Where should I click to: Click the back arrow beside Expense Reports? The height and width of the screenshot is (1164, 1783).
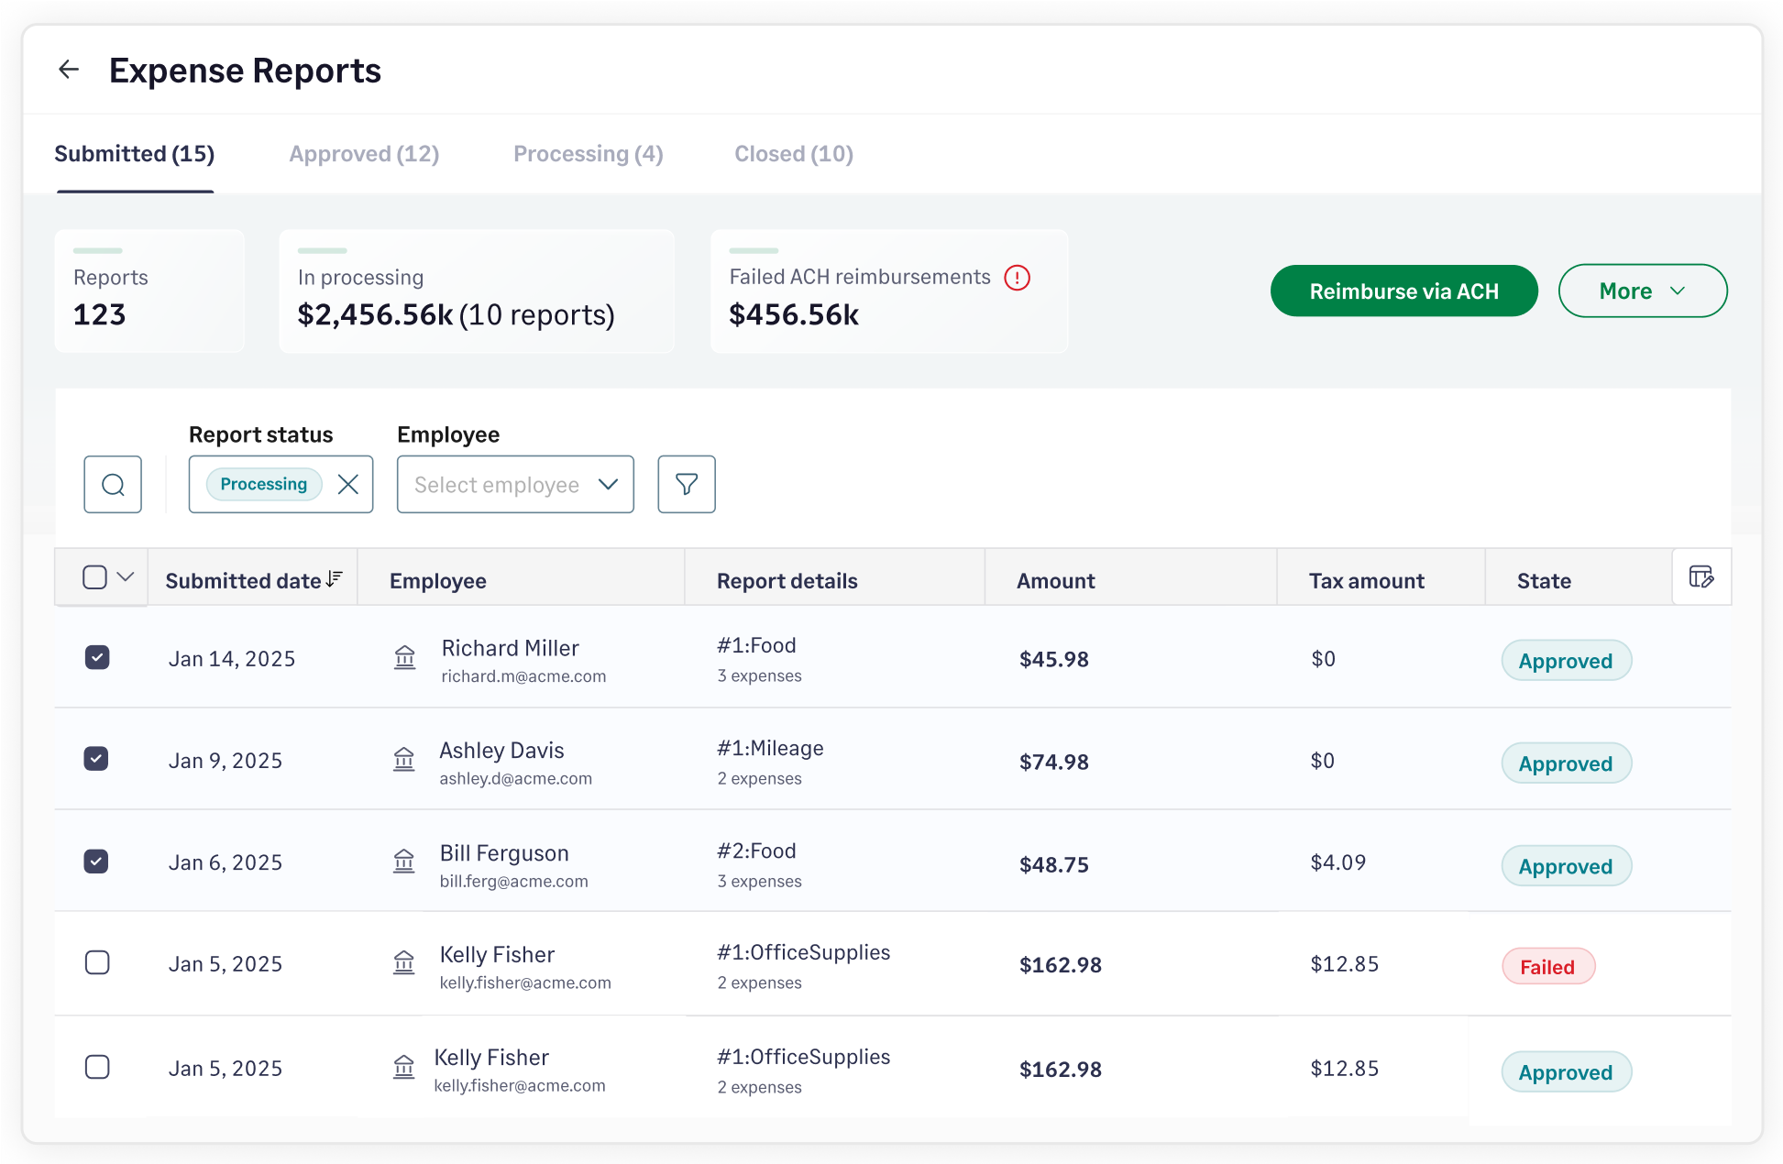click(70, 70)
